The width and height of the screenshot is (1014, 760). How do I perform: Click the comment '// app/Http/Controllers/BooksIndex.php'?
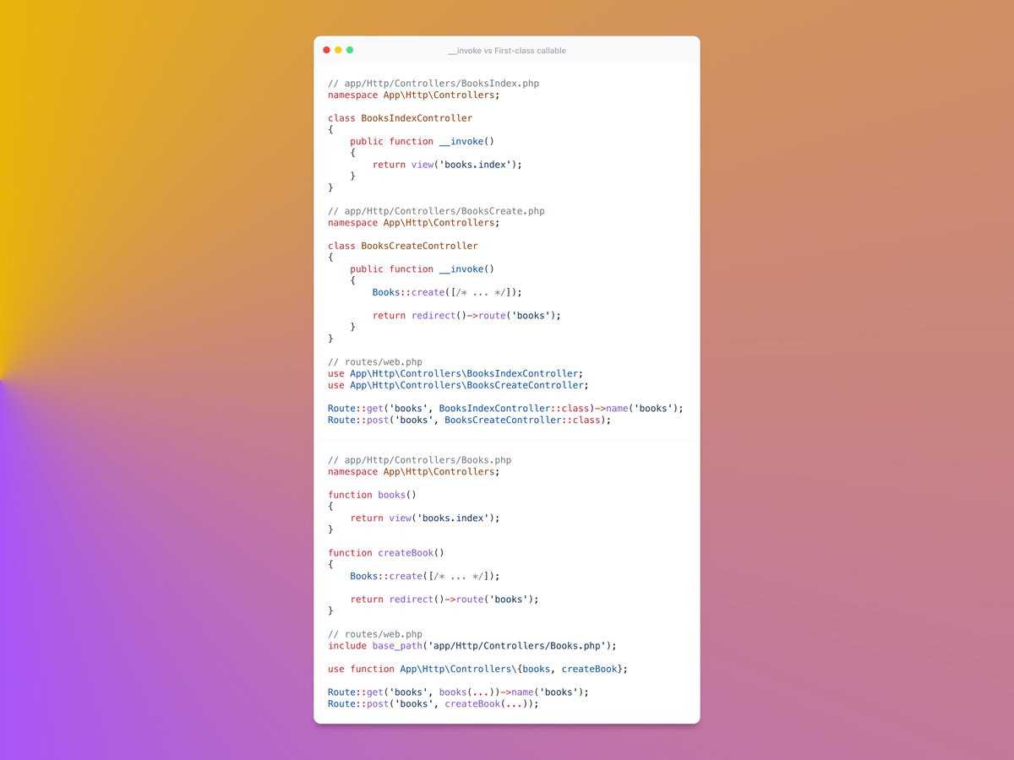pyautogui.click(x=433, y=84)
